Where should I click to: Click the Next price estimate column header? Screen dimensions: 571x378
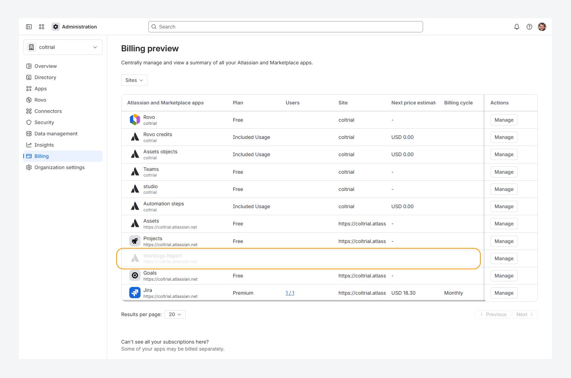click(x=414, y=103)
